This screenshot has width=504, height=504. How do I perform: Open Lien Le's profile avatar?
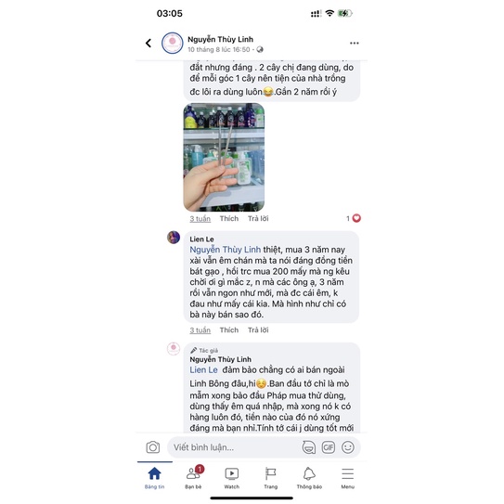(x=174, y=238)
